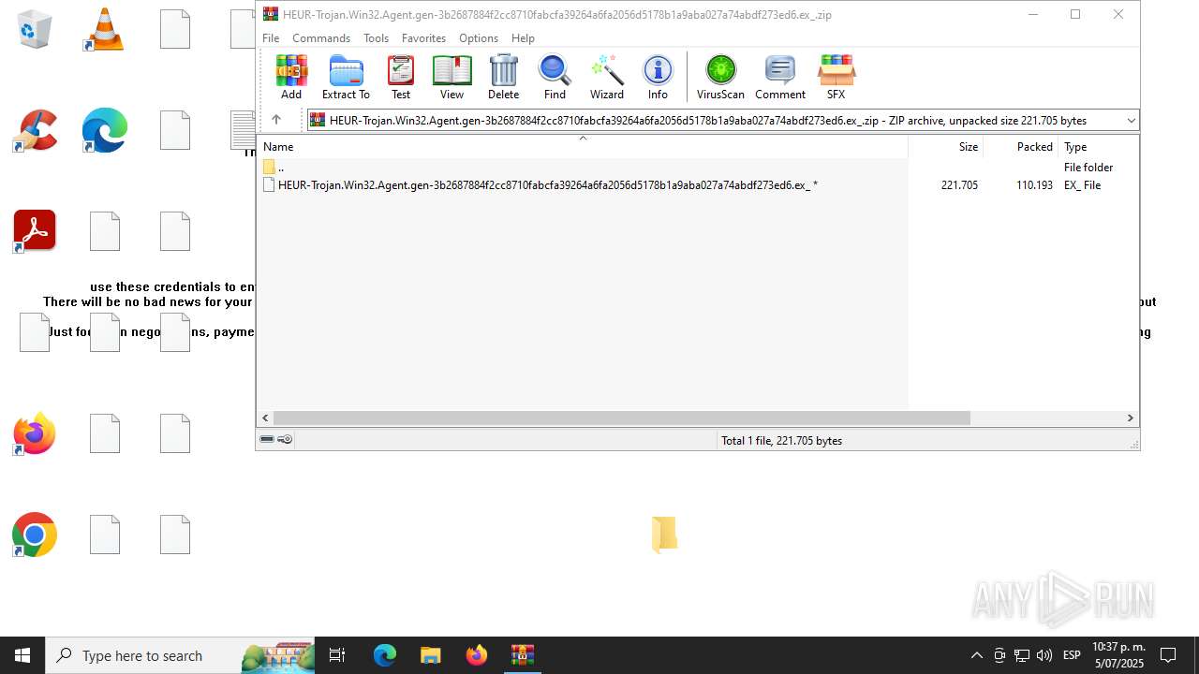Click the ESP language indicator
Viewport: 1199px width, 674px height.
coord(1072,655)
